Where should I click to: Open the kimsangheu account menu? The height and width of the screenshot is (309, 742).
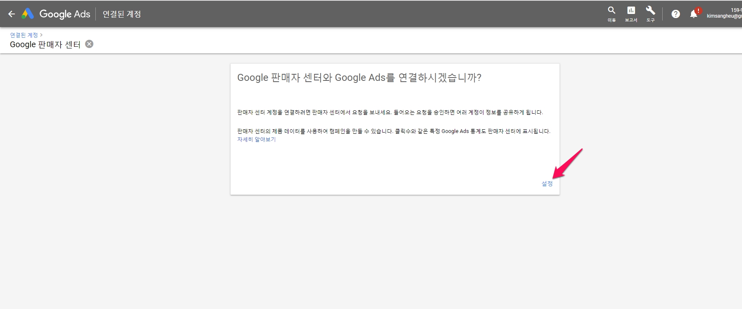click(724, 13)
